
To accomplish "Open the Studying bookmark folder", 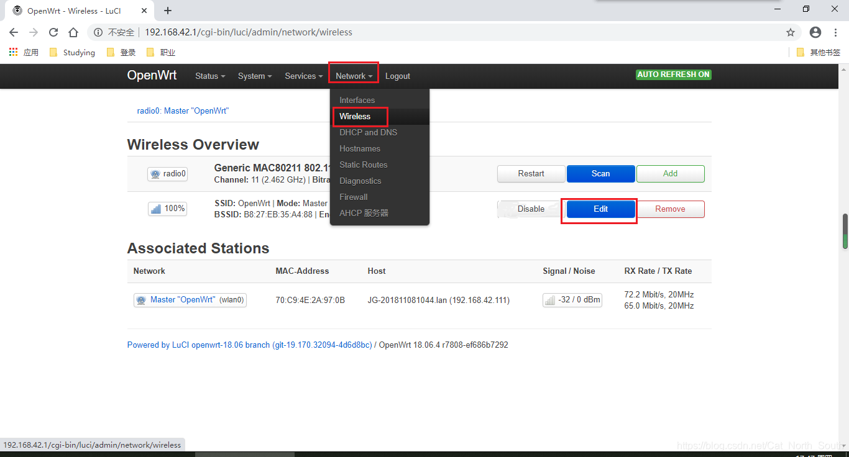I will tap(72, 52).
